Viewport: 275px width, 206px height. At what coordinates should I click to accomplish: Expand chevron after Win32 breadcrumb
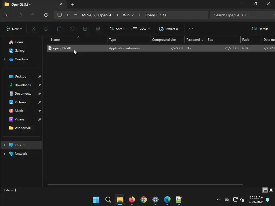tap(139, 15)
